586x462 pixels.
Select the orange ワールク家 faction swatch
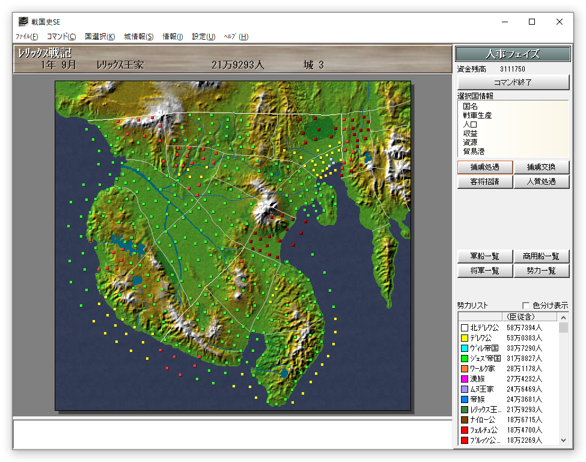pyautogui.click(x=464, y=369)
